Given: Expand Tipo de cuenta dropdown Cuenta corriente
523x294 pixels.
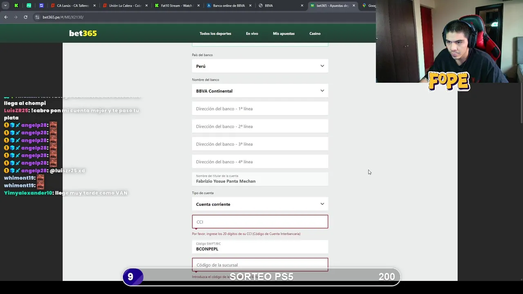Looking at the screenshot, I should 260,204.
